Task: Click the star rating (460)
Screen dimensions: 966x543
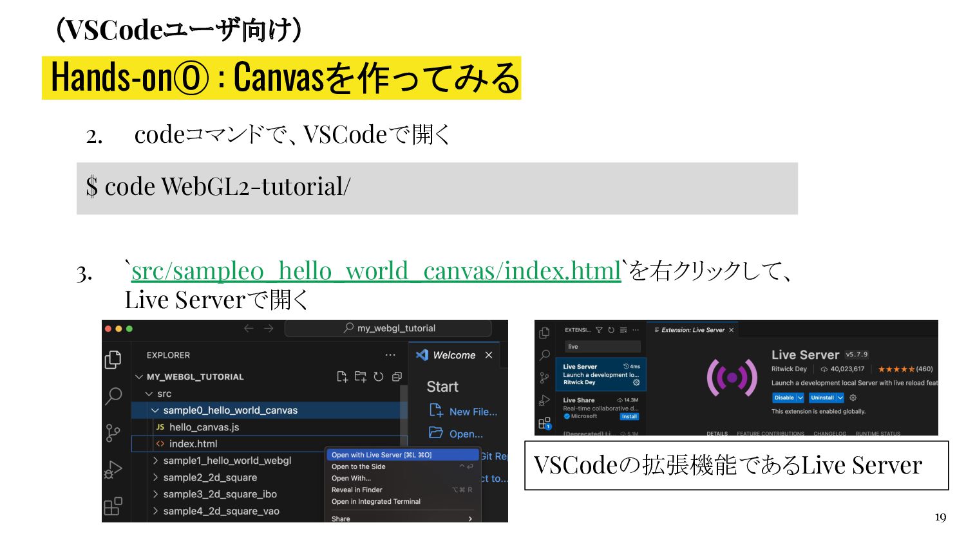Action: pyautogui.click(x=905, y=369)
